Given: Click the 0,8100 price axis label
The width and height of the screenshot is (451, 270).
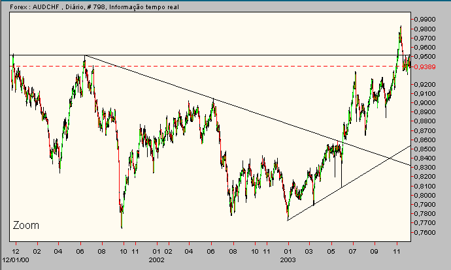Looking at the screenshot, I should [425, 187].
